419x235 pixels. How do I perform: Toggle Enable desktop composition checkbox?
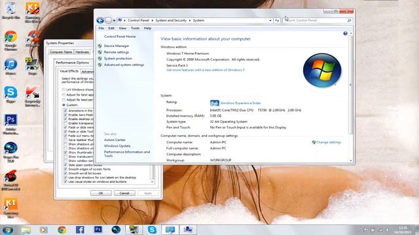65,119
